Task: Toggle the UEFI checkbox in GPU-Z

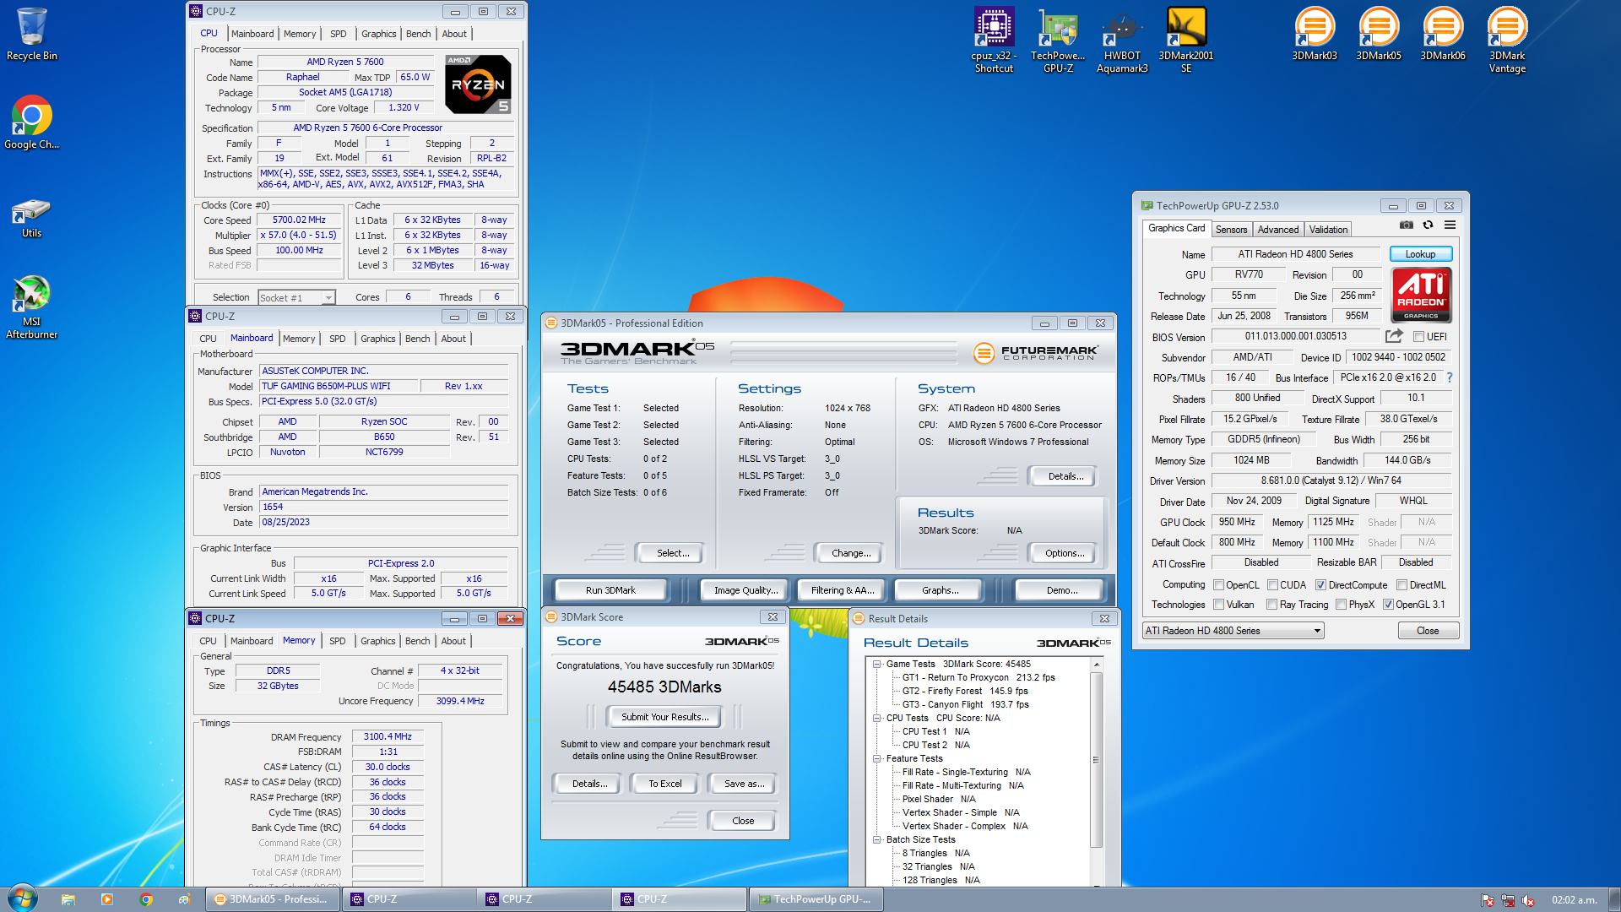Action: tap(1418, 336)
